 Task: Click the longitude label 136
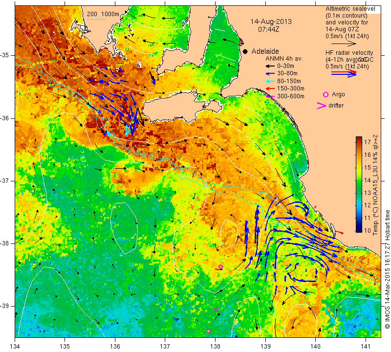pos(115,347)
